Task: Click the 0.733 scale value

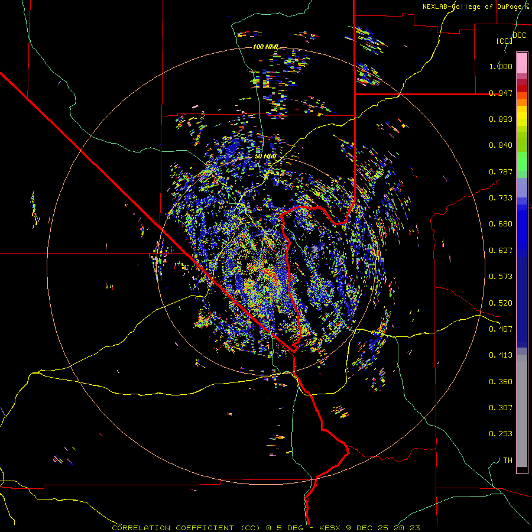Action: click(501, 198)
